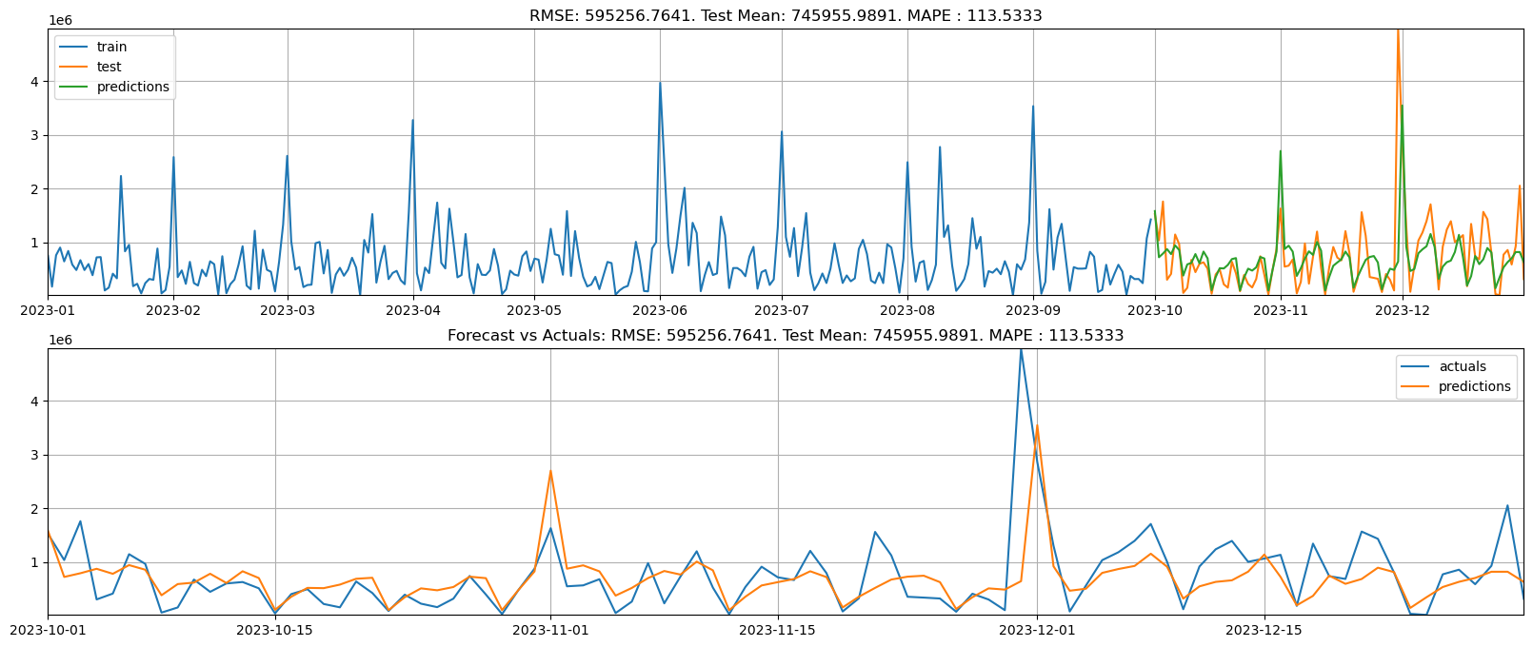1533x647 pixels.
Task: Click the tallest blue train peak near 2023-06
Action: coord(660,84)
